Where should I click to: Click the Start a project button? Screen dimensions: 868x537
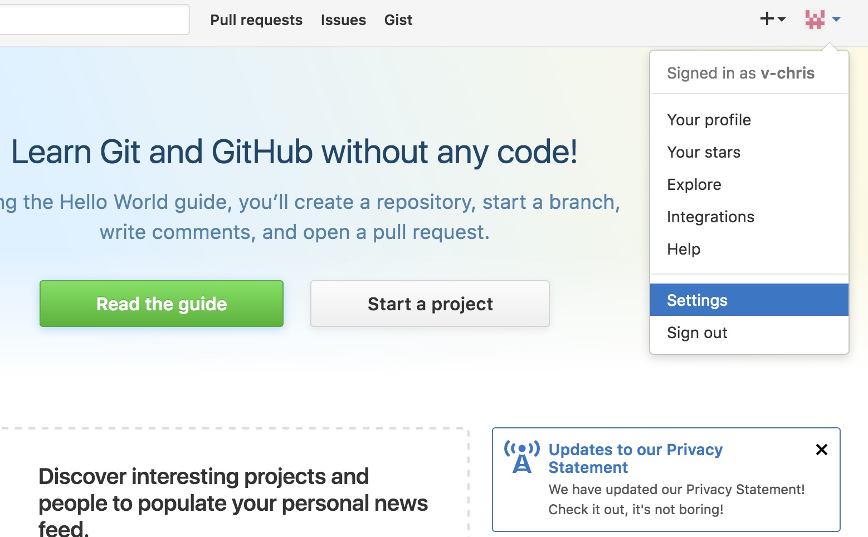click(x=430, y=304)
